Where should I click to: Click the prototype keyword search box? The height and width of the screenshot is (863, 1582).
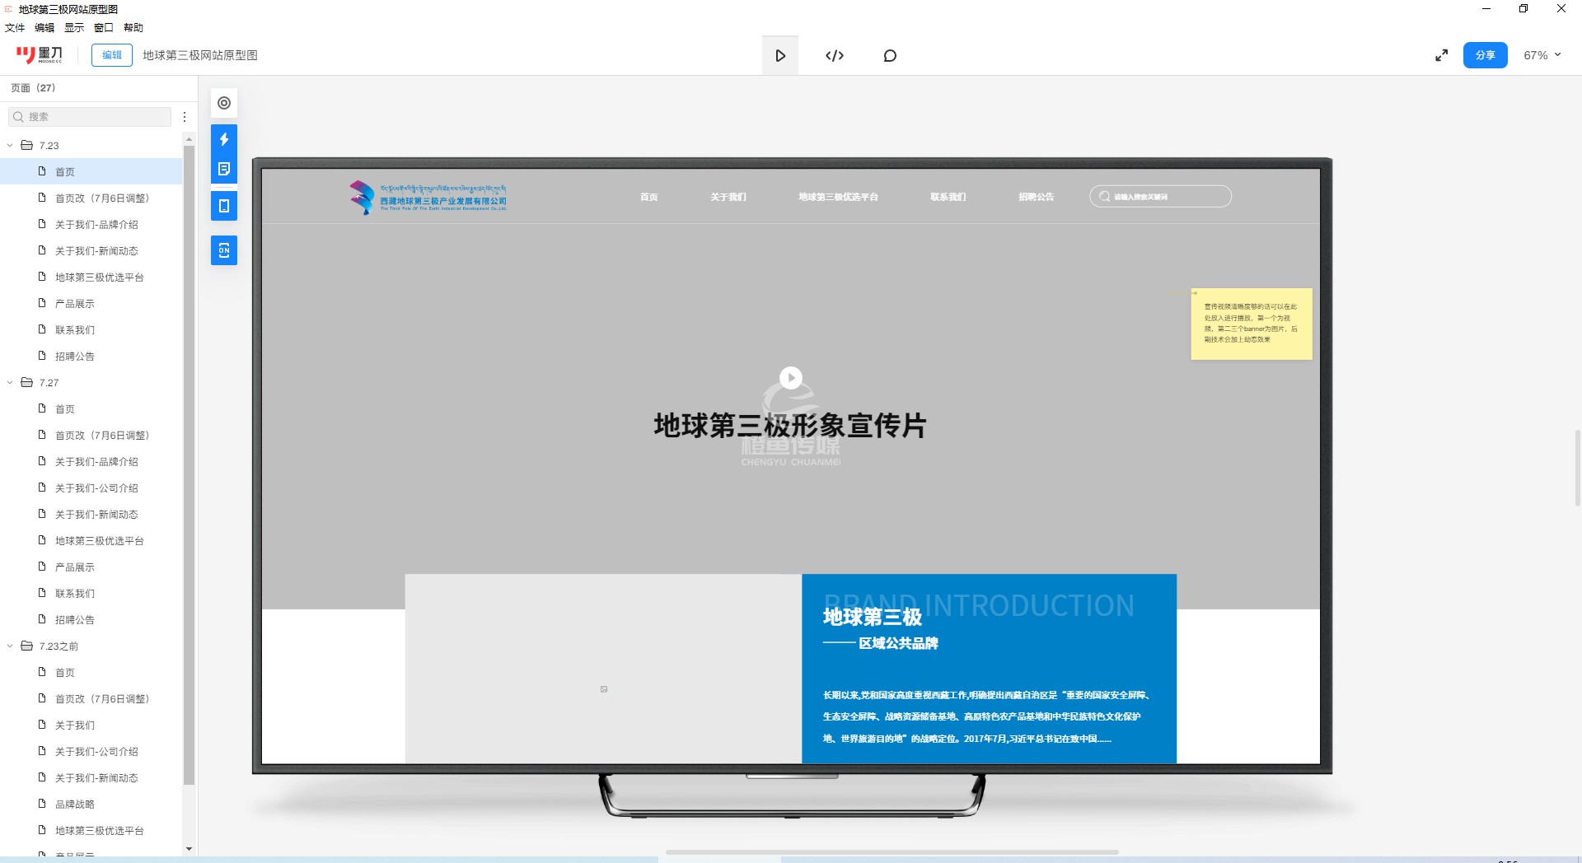click(x=1160, y=197)
